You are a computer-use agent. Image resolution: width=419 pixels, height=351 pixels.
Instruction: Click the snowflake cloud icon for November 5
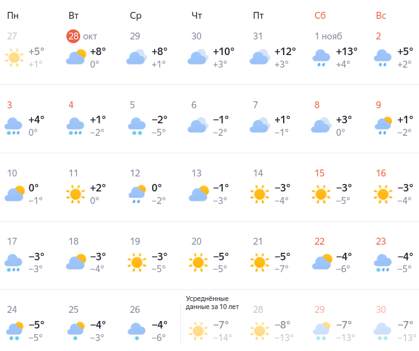137,126
